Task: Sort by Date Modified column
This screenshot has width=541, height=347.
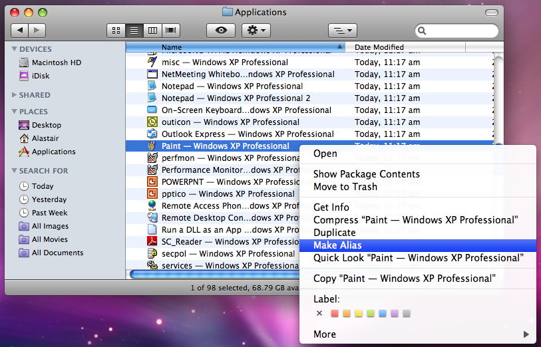Action: 405,47
